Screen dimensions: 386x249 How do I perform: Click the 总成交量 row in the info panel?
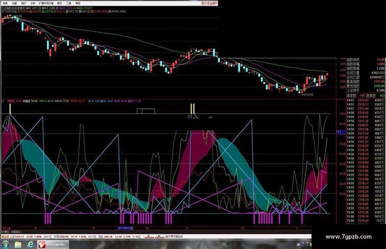point(366,73)
